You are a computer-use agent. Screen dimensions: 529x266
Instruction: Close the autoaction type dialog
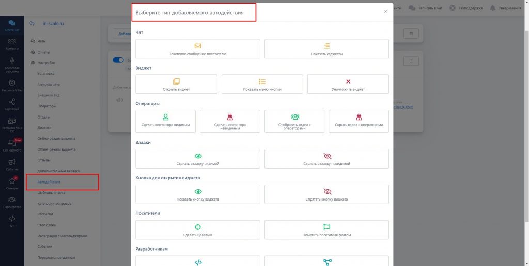[385, 11]
